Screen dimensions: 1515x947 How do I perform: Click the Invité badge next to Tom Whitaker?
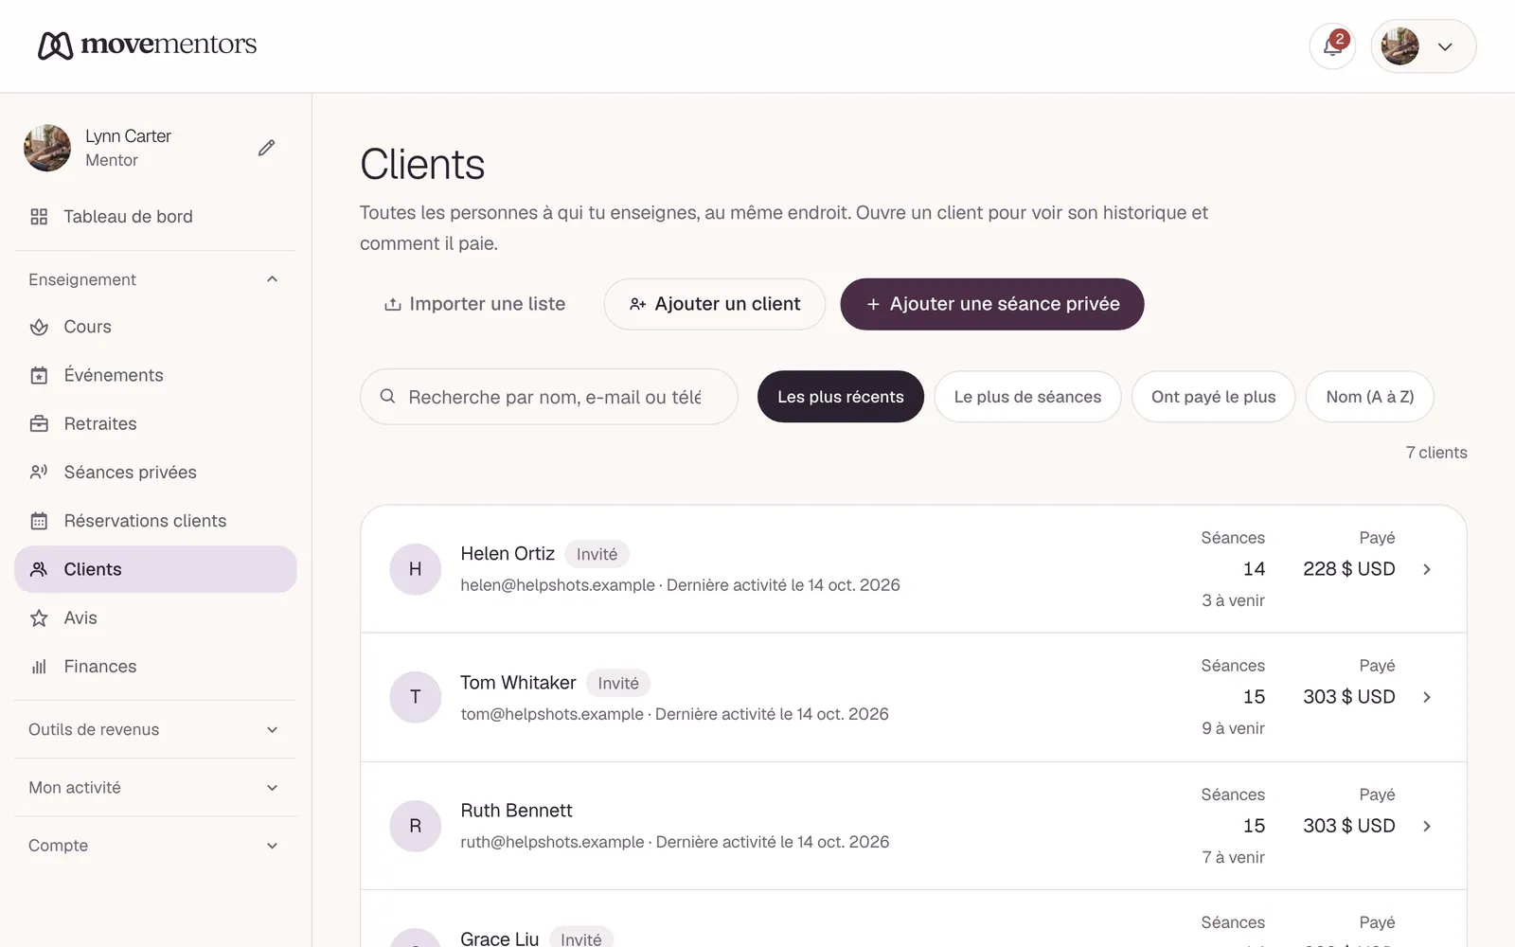[x=618, y=683]
